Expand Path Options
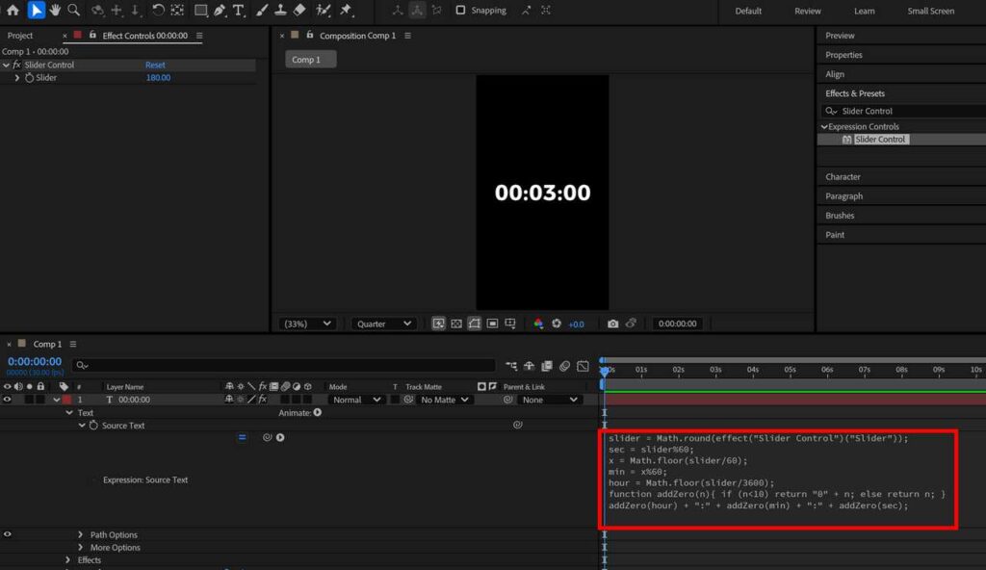The image size is (986, 570). pos(81,534)
